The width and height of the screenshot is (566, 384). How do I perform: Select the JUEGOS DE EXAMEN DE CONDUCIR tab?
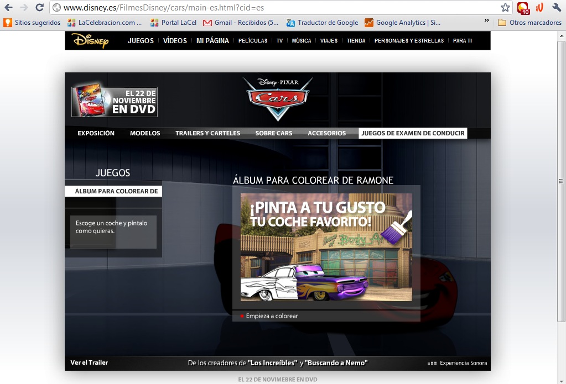tap(413, 133)
